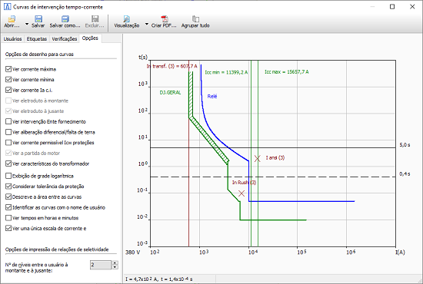Toggle Considerar tolerância da proteção checkbox
Viewport: 423px width, 284px height.
[x=8, y=187]
